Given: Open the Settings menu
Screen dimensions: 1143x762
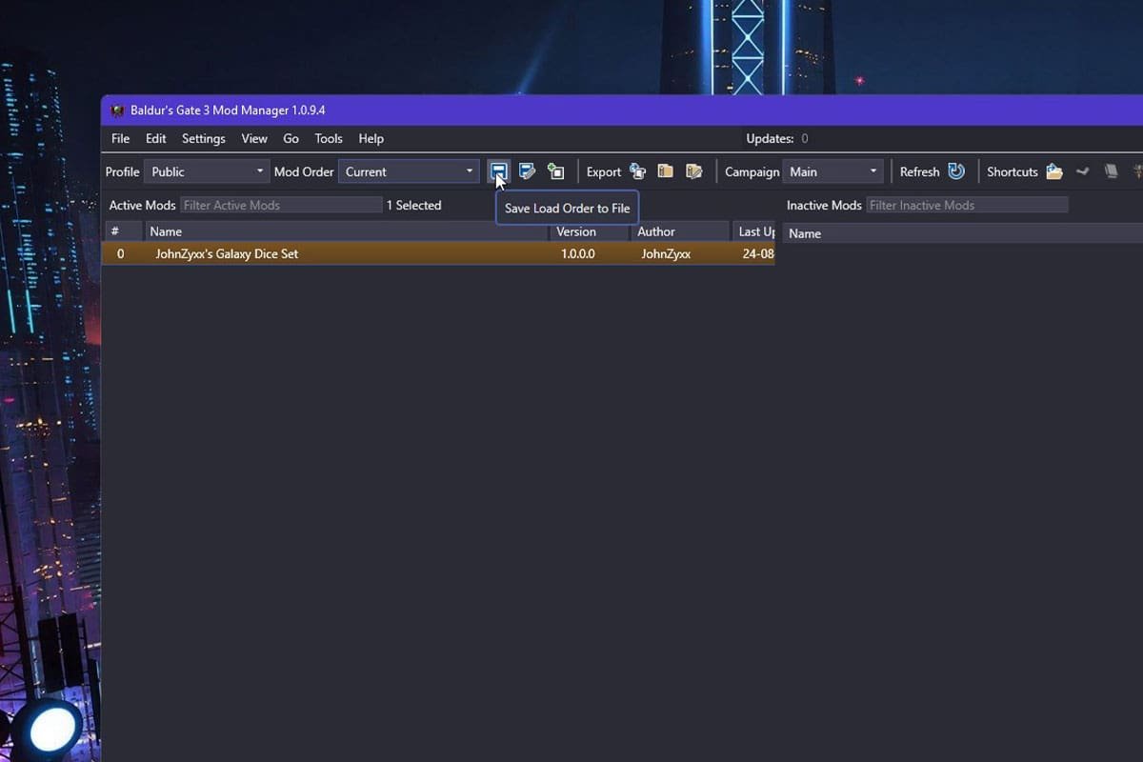Looking at the screenshot, I should tap(204, 138).
